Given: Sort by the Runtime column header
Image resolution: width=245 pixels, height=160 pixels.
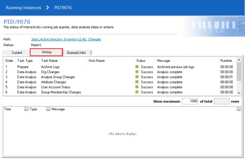Looking at the screenshot, I should [226, 61].
